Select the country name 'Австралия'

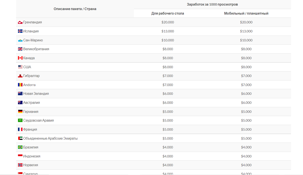click(x=32, y=103)
